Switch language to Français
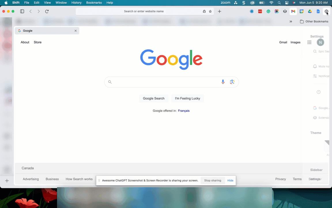Screen dimensions: 332x208 184,111
